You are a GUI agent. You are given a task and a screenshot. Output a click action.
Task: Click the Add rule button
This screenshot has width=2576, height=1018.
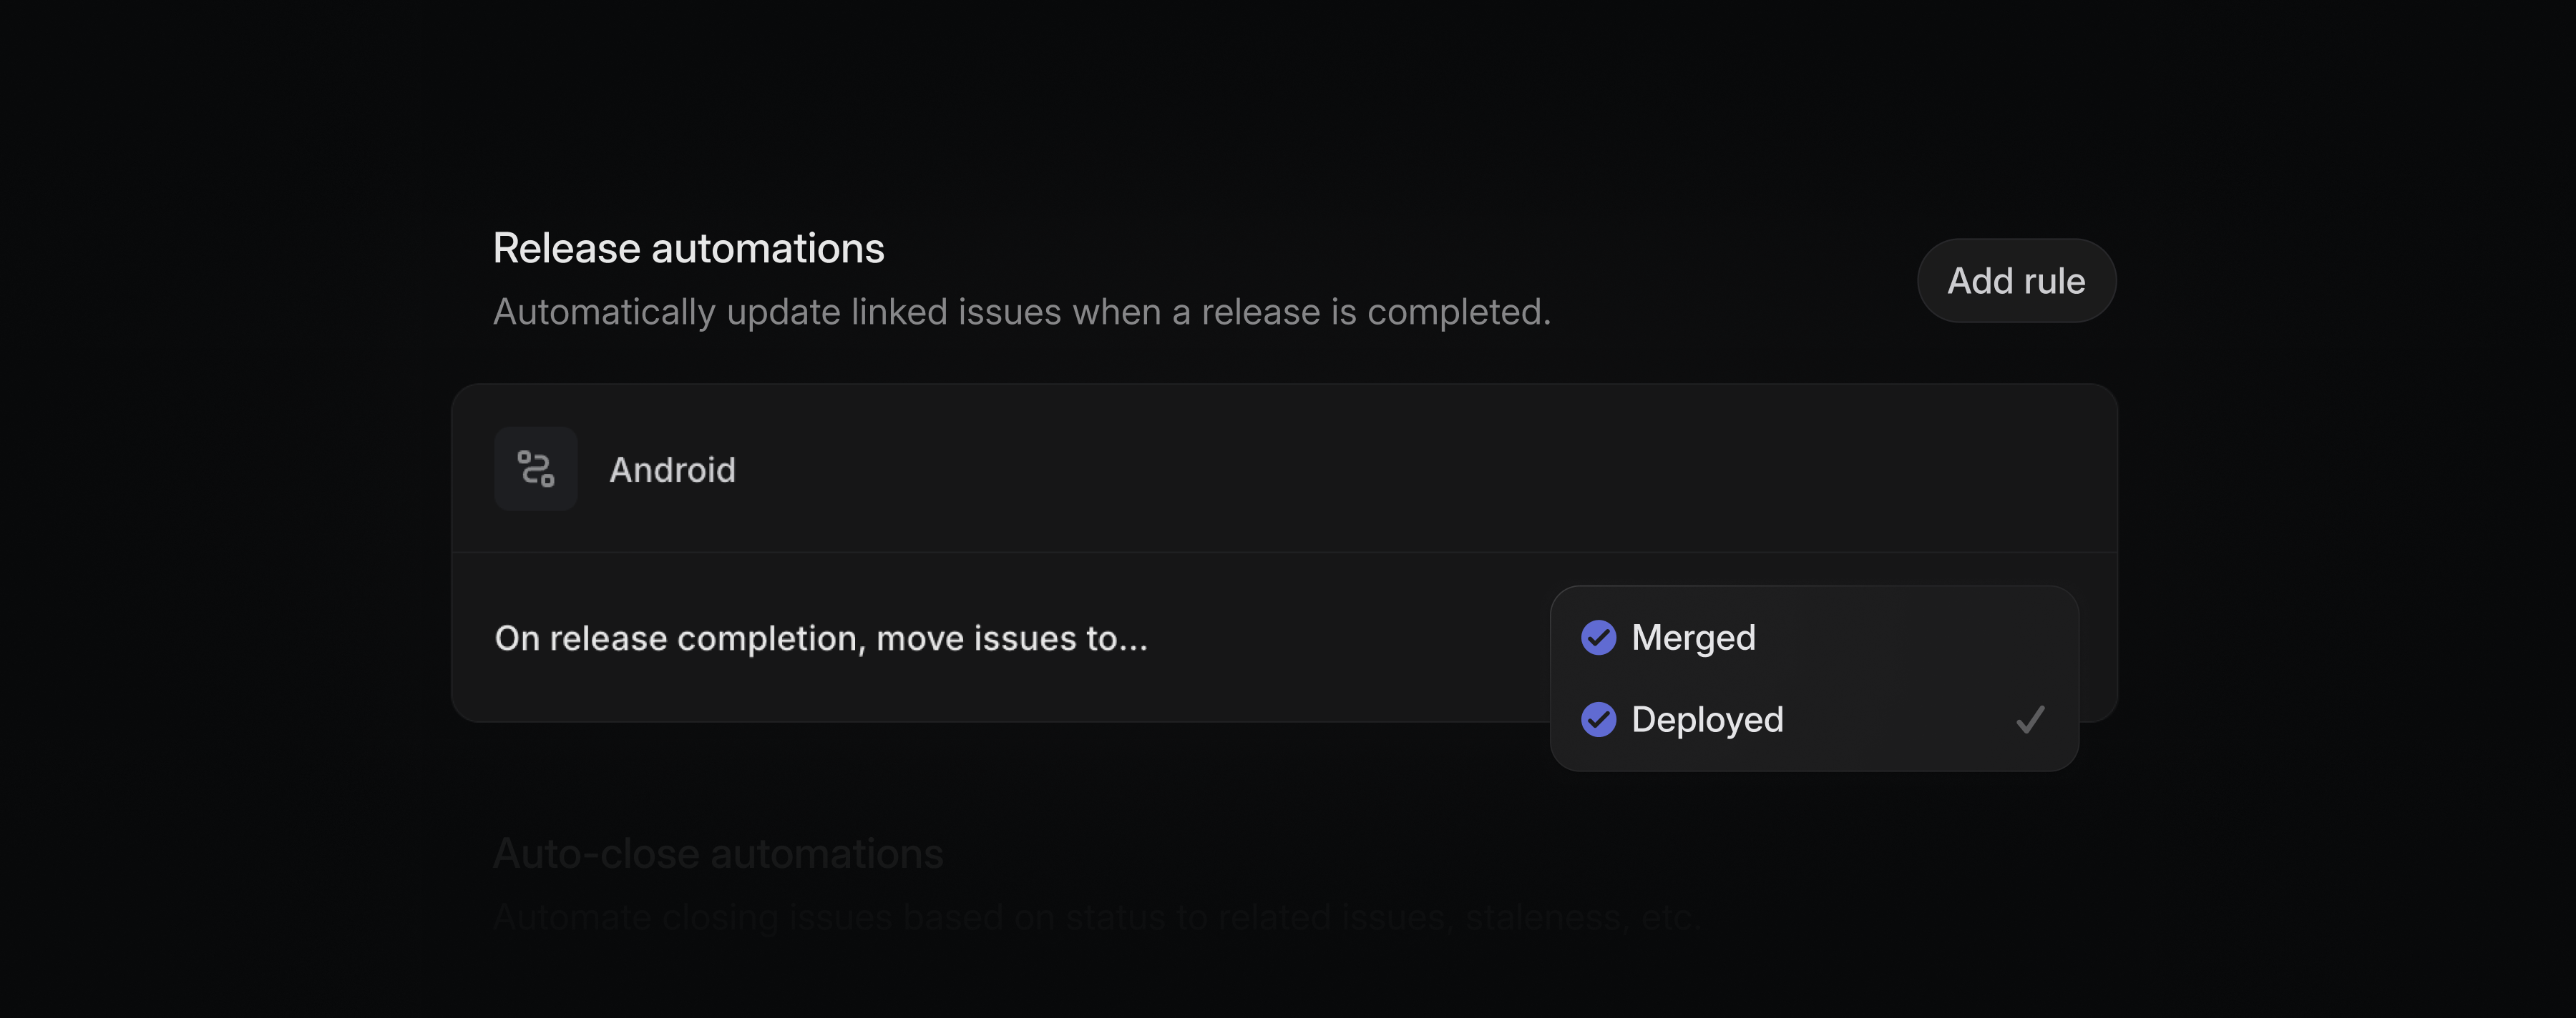(2016, 281)
